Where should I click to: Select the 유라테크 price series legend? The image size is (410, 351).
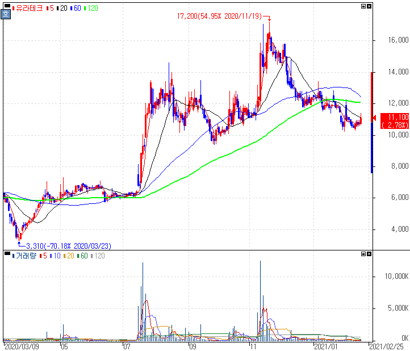pos(27,9)
